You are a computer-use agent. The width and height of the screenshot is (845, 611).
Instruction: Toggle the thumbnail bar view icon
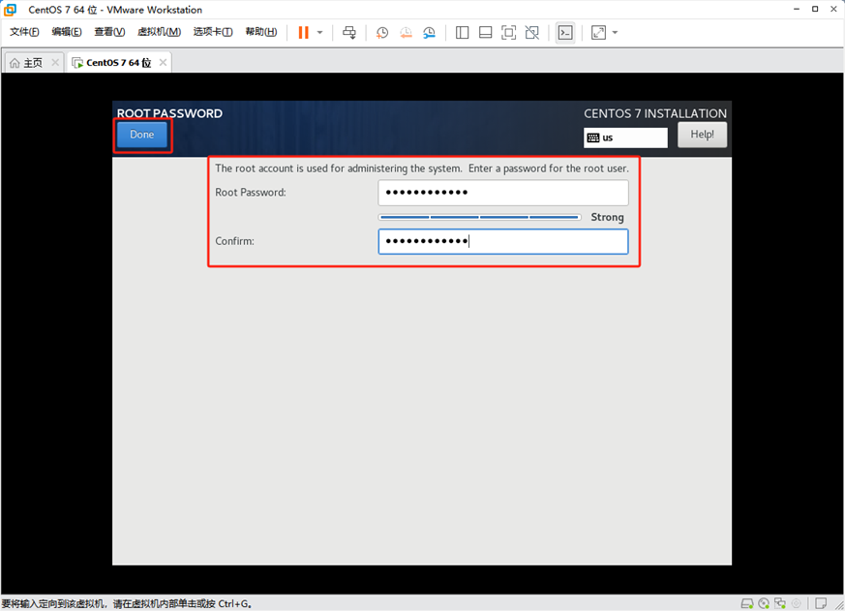pos(485,32)
